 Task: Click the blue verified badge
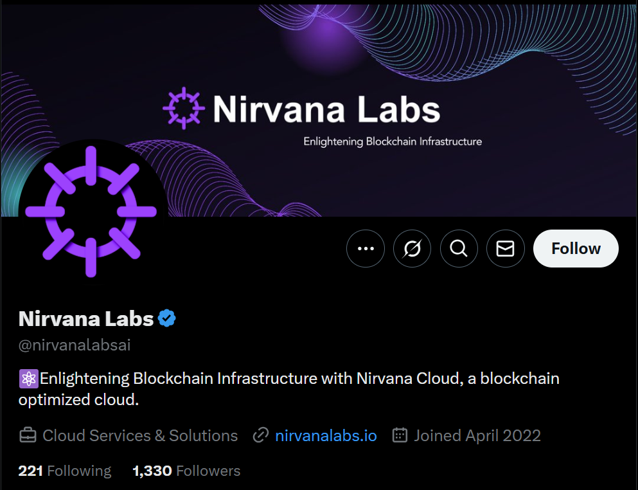tap(166, 317)
